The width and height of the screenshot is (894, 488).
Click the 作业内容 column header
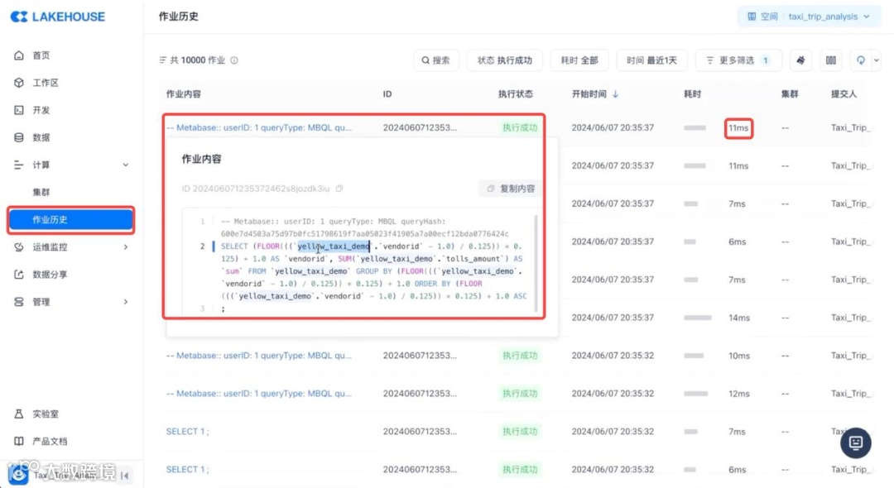184,94
